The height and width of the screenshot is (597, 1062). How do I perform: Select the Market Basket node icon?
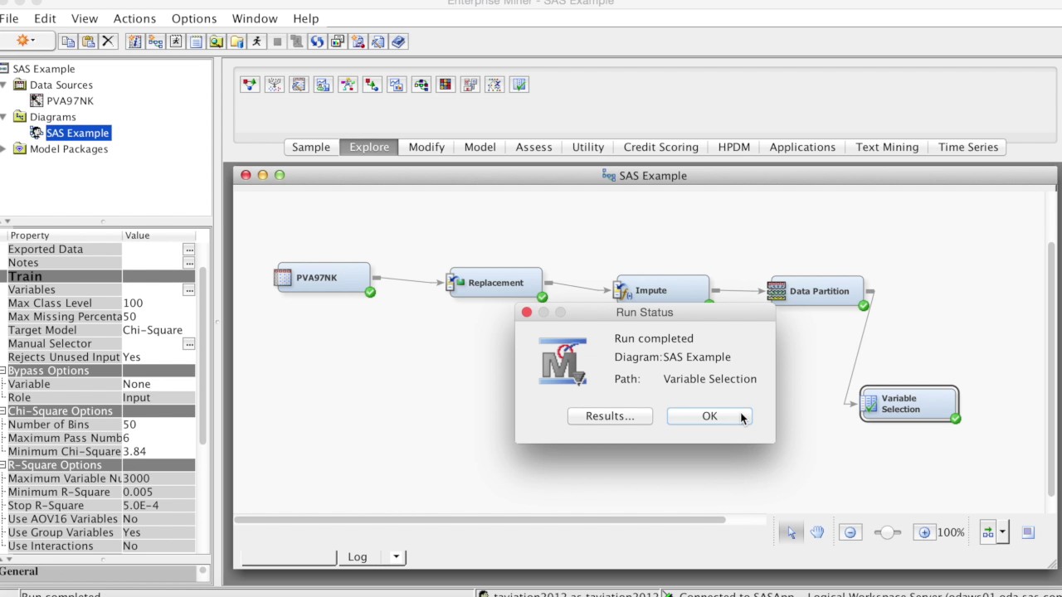click(x=372, y=85)
